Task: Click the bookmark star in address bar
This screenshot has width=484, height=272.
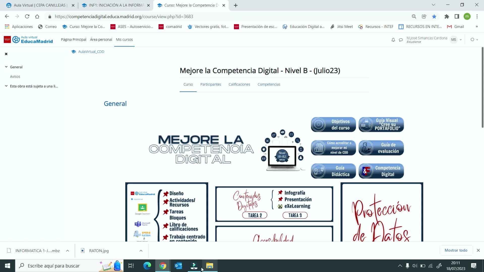Action: point(434,17)
